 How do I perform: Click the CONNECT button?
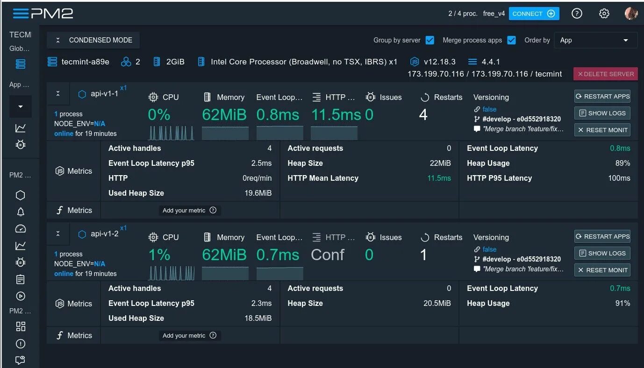[534, 14]
